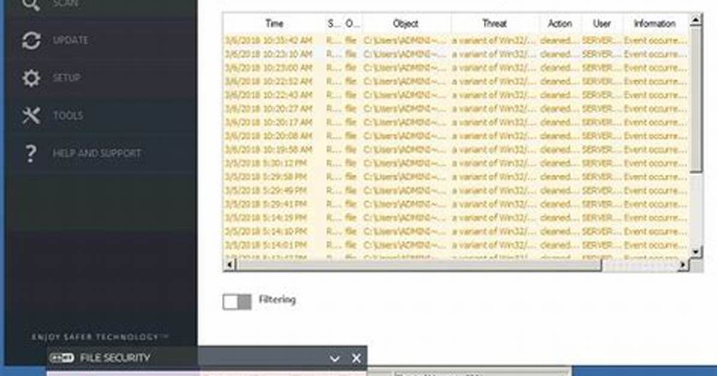This screenshot has width=717, height=376.
Task: Click ESET logo in File Security popup
Action: coord(62,357)
